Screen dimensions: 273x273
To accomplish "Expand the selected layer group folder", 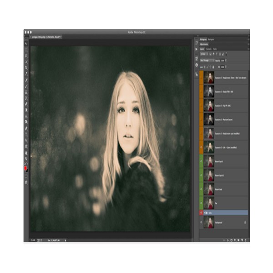I will (x=205, y=212).
